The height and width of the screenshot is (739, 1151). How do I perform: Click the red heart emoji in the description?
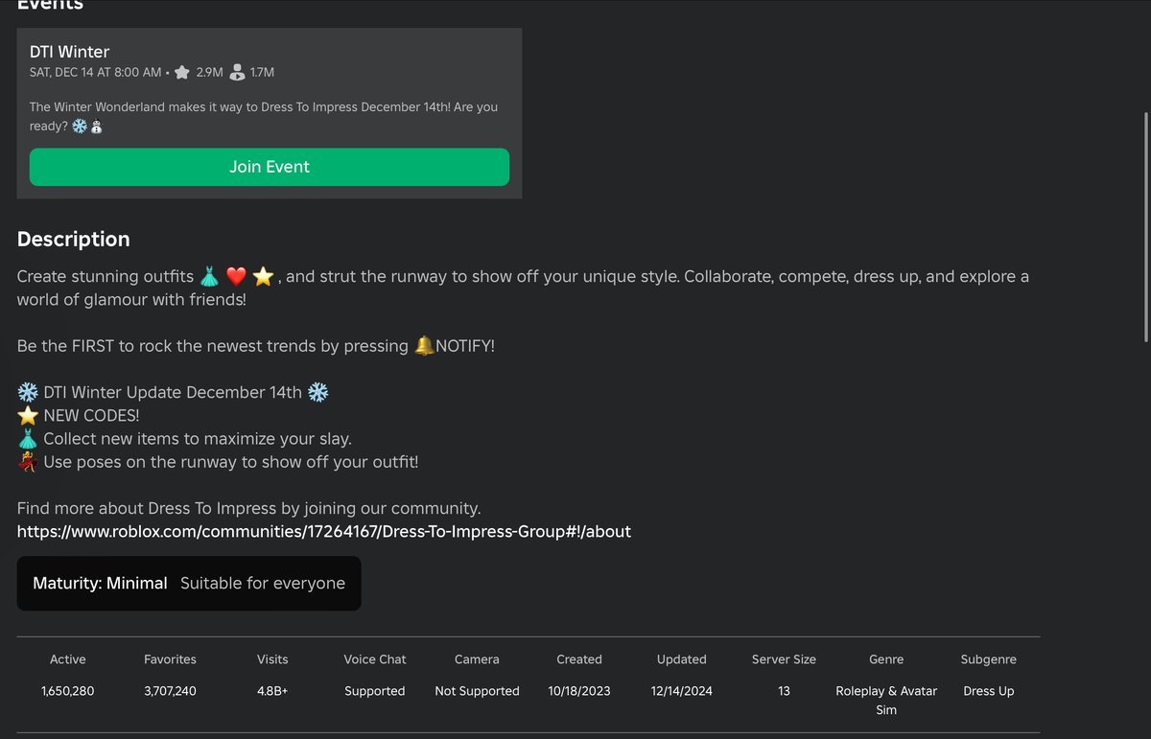tap(236, 277)
